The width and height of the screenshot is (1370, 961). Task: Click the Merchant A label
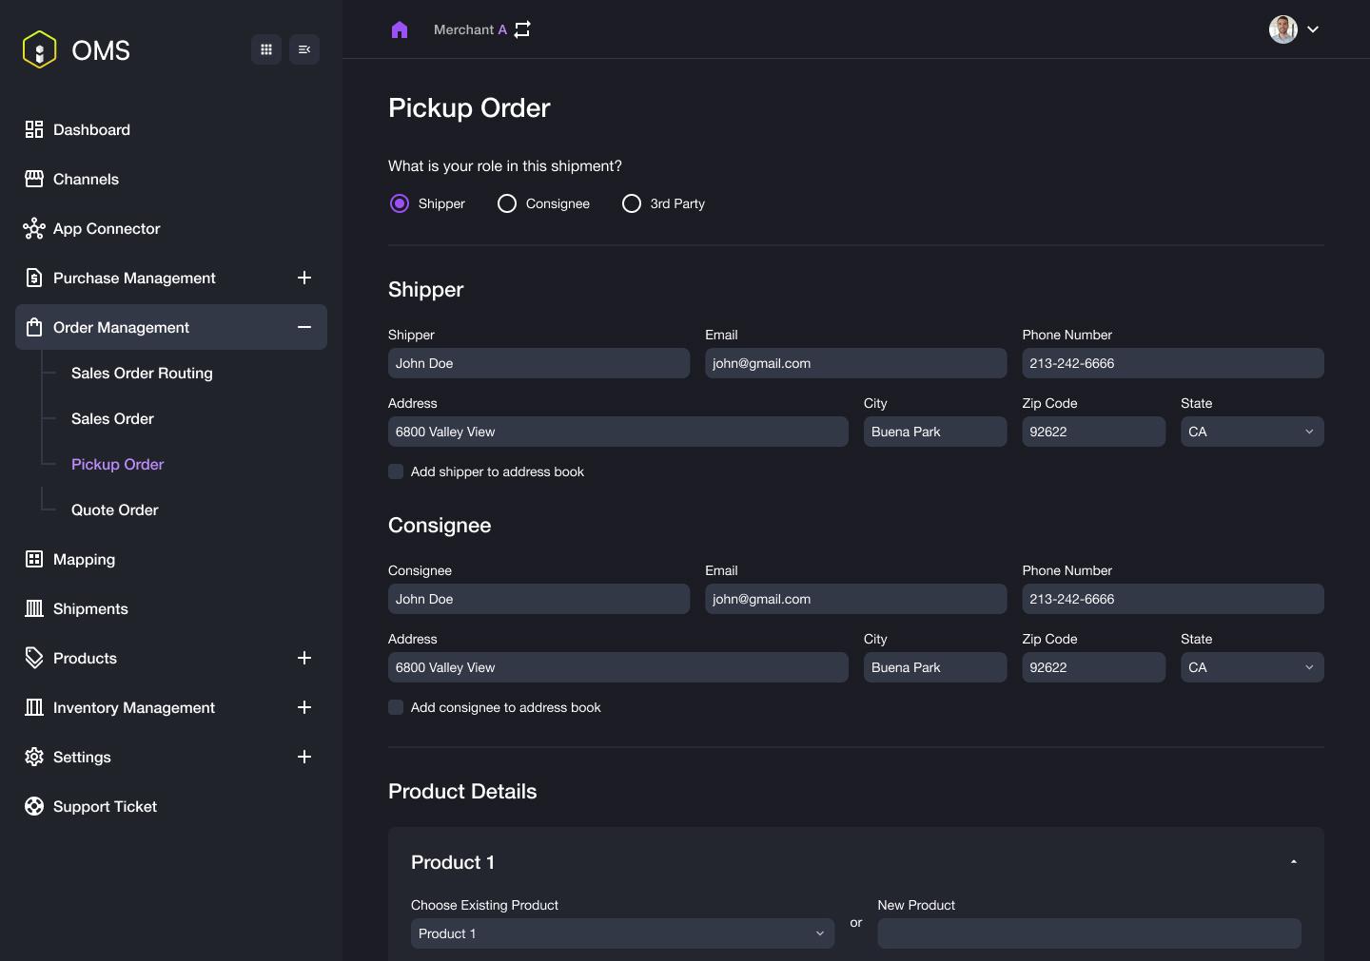pos(470,29)
